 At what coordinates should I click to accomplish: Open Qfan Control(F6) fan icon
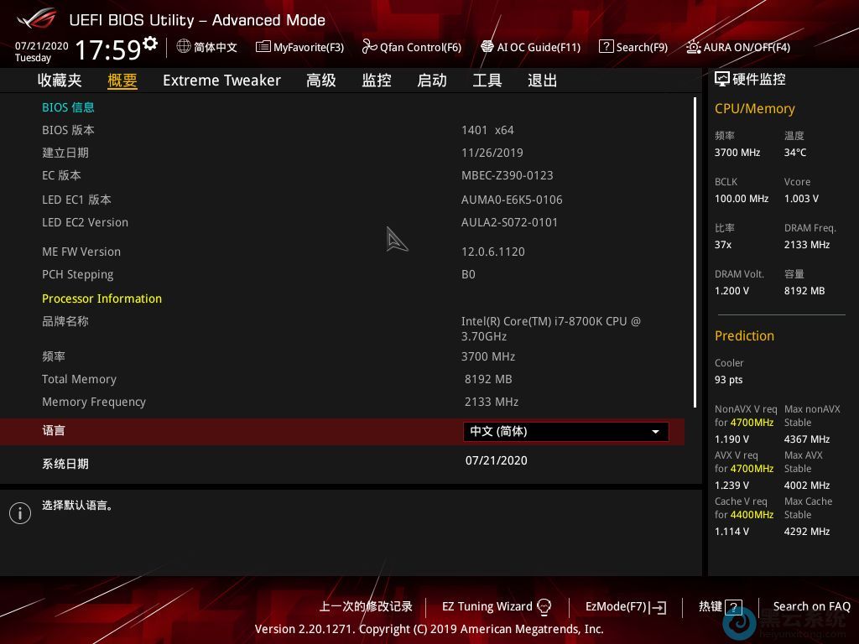coord(369,47)
